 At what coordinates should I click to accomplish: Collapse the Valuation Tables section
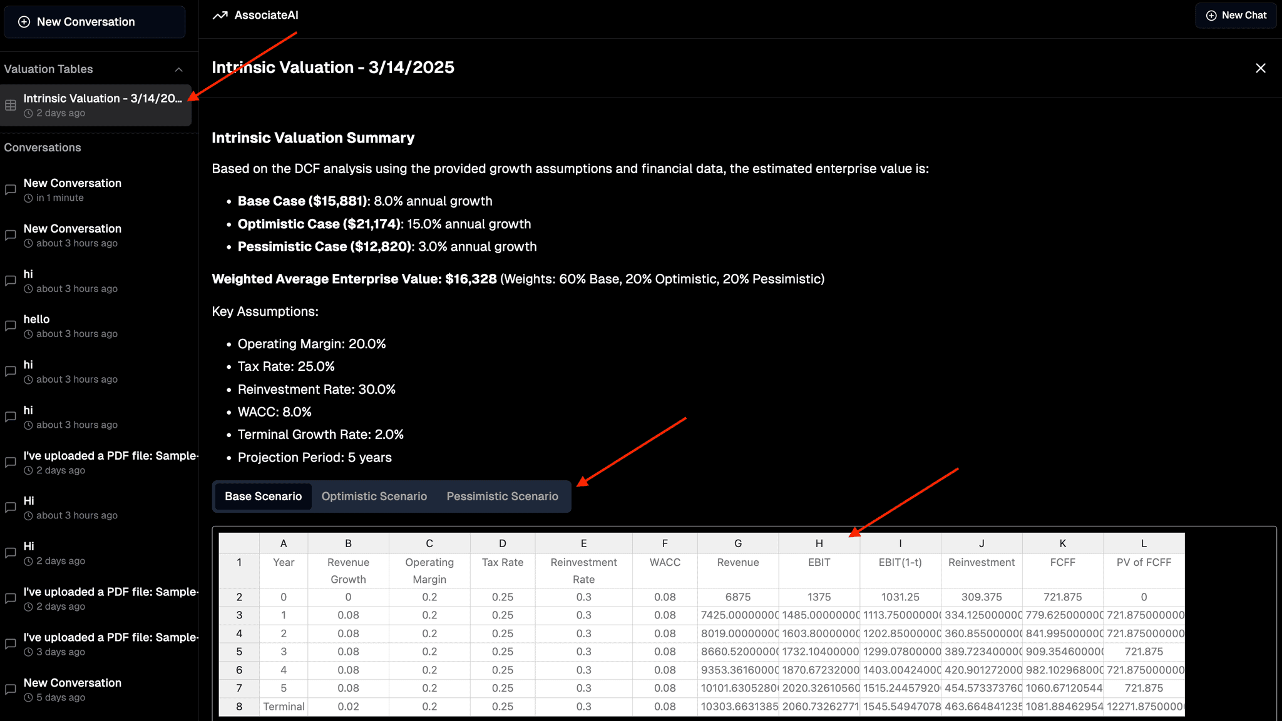178,69
